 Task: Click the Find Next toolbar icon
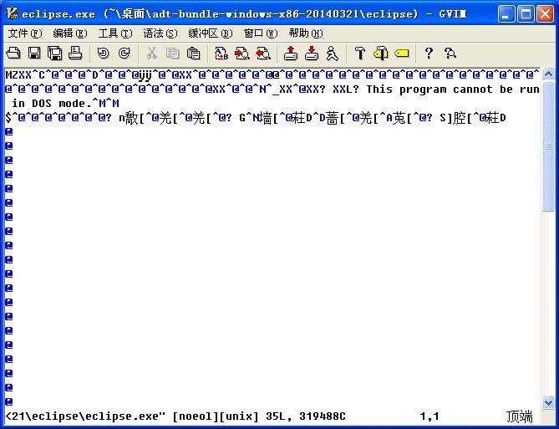click(x=242, y=54)
